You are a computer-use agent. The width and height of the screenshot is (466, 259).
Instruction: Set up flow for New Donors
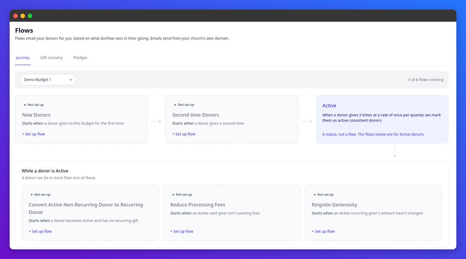coord(33,134)
